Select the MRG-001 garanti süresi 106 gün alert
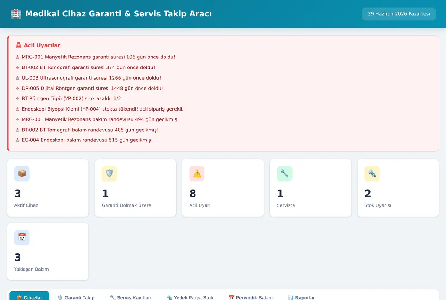Screen dimensions: 446x300 coord(95,57)
